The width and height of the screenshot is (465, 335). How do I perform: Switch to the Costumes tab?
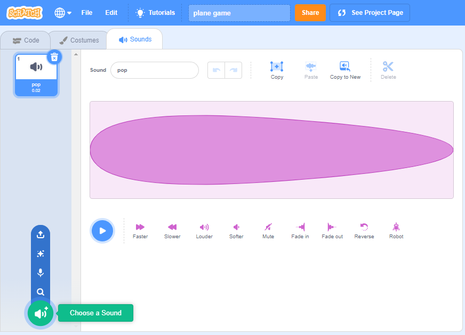tap(79, 40)
